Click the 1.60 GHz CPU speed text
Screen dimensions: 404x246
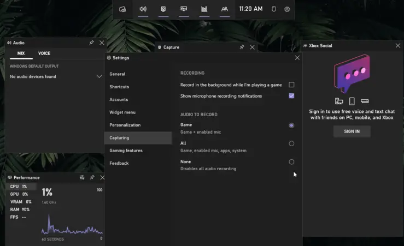[49, 202]
